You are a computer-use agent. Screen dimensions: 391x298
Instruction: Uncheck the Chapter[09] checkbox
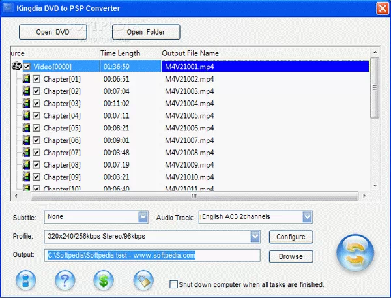(36, 177)
